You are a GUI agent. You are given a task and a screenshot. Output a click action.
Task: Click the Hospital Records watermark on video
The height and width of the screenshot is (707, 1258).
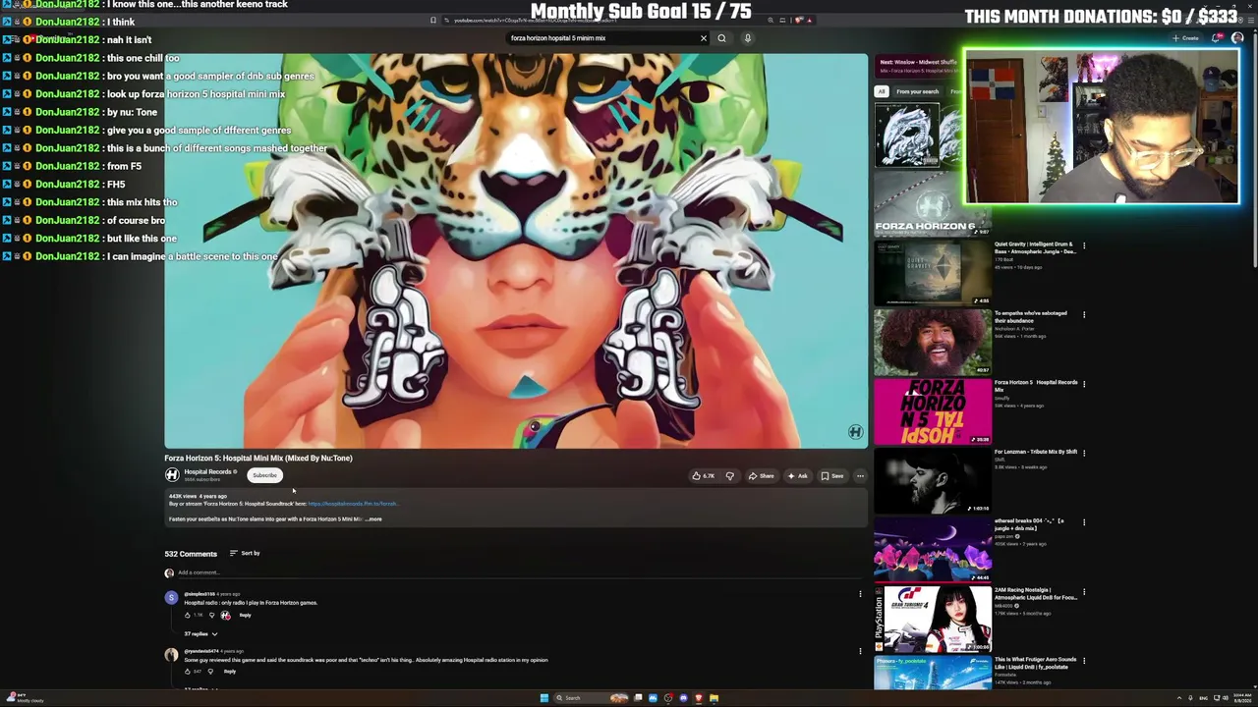click(855, 432)
